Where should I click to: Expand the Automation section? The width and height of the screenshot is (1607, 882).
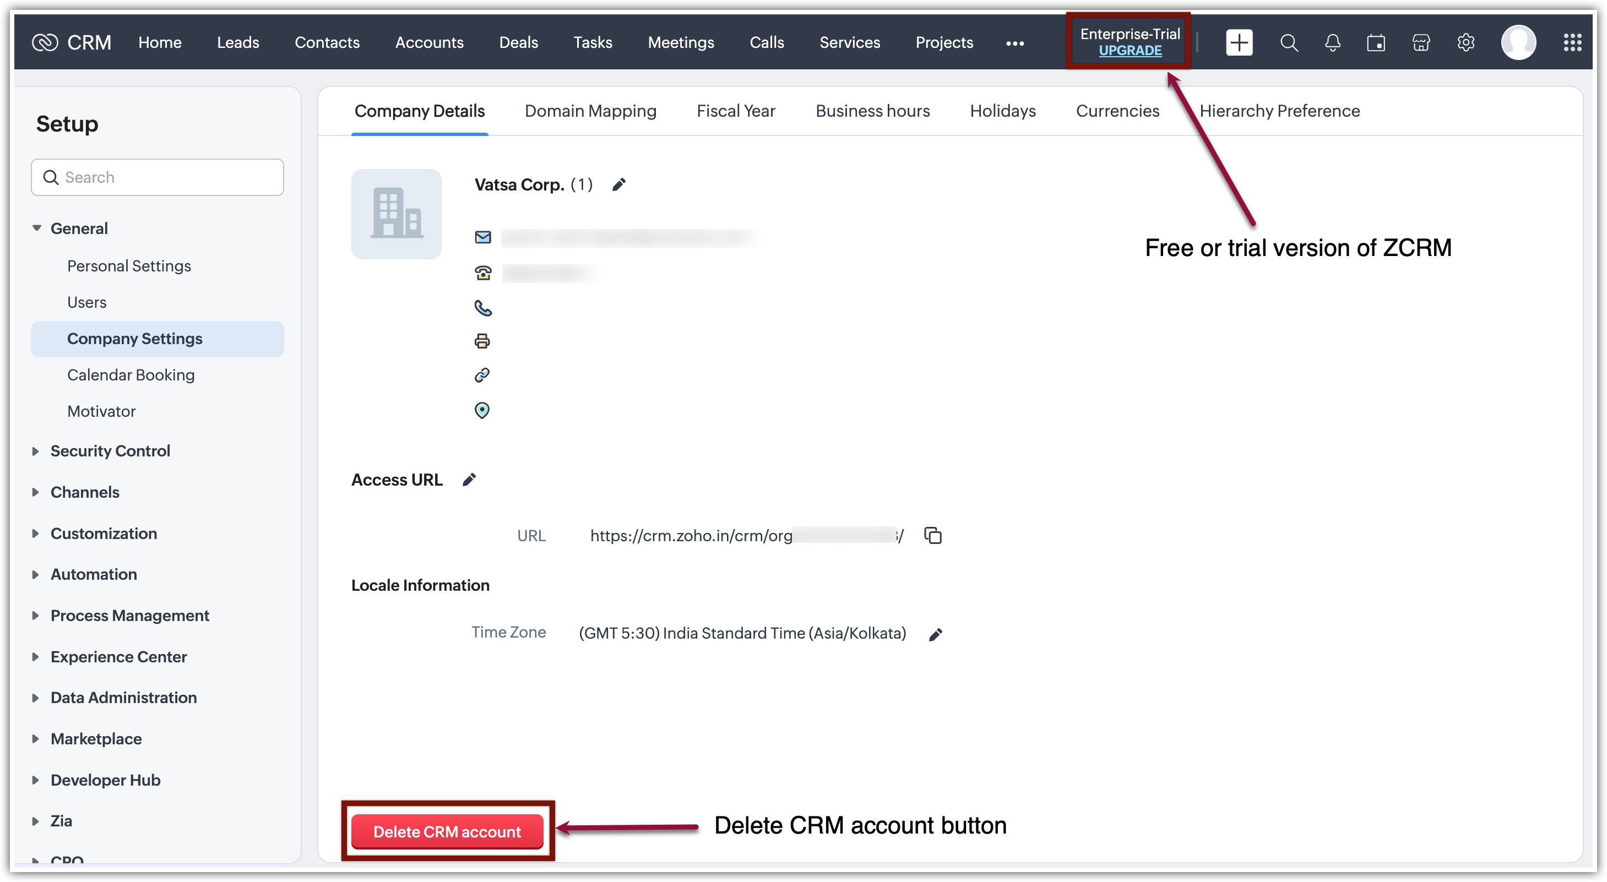pyautogui.click(x=94, y=574)
